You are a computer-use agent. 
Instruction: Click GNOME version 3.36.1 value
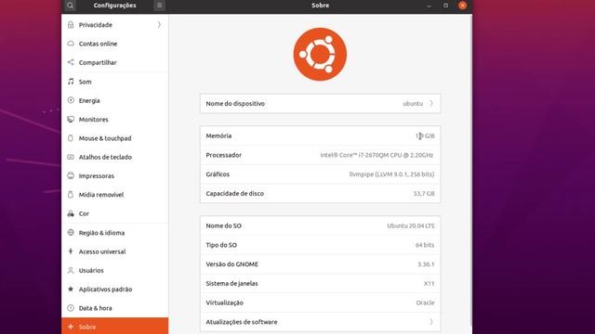(426, 264)
